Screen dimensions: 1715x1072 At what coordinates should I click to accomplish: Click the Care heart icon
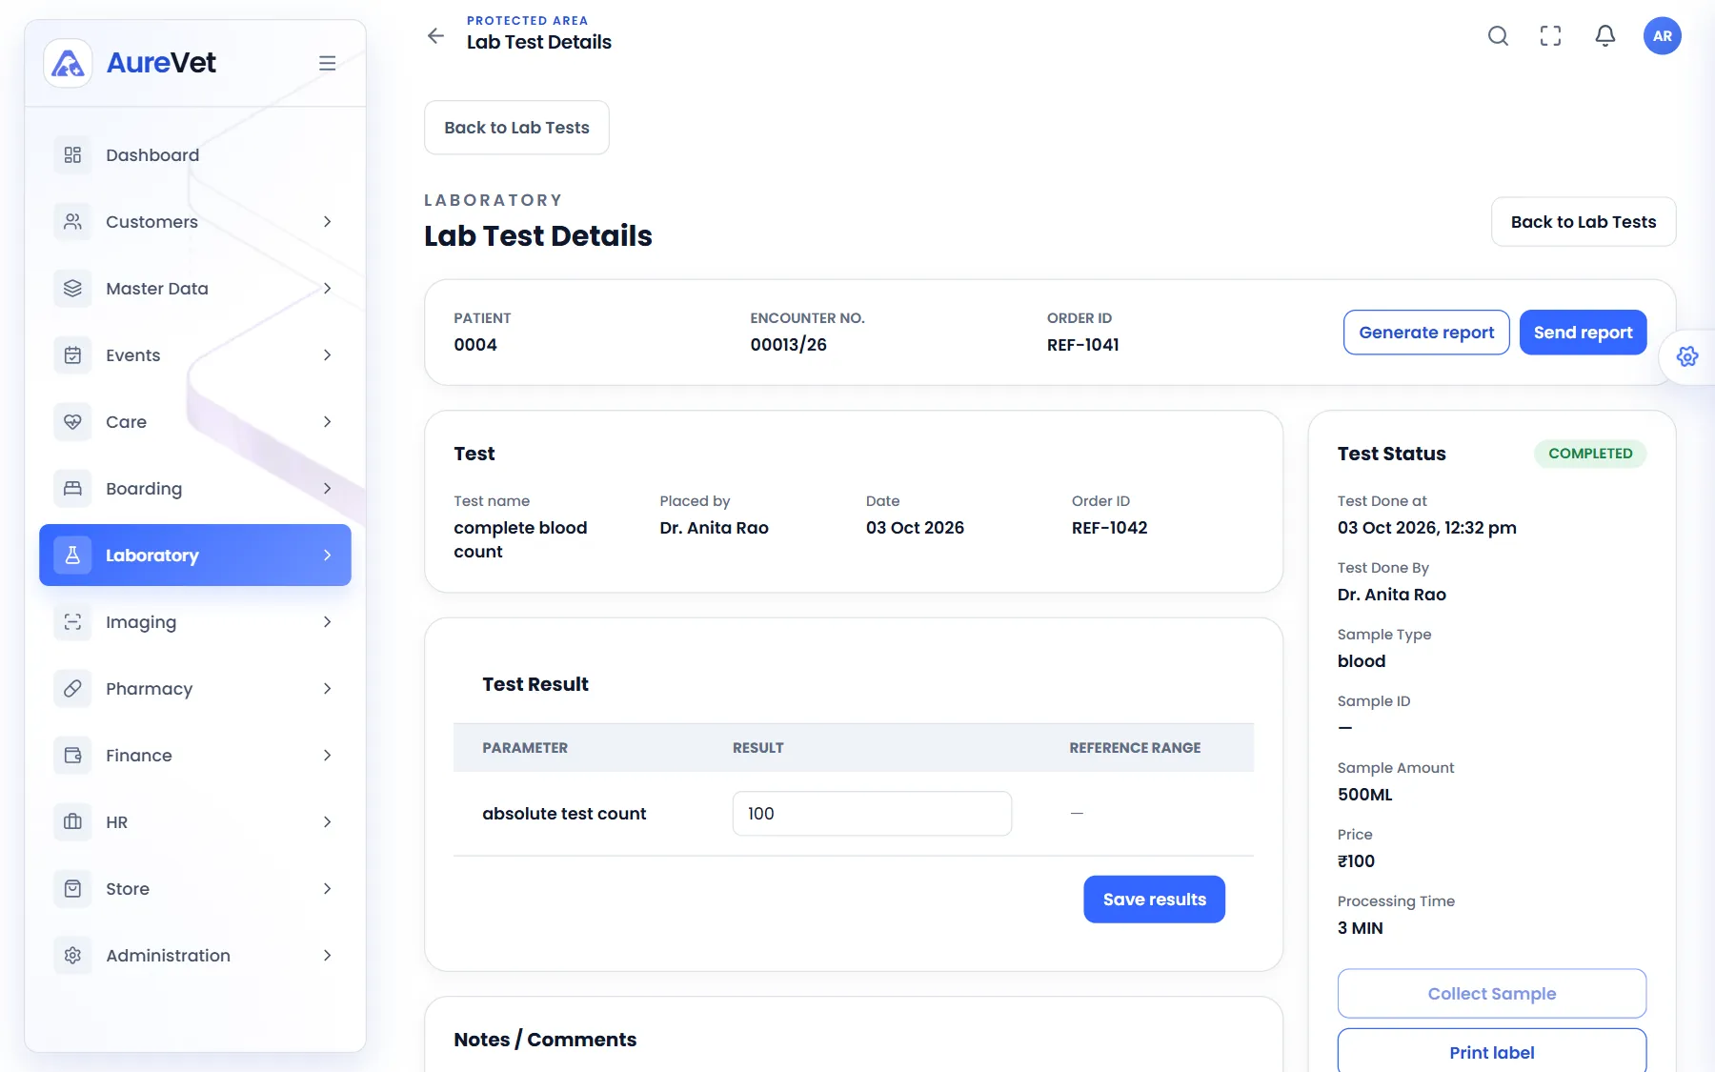click(x=72, y=422)
